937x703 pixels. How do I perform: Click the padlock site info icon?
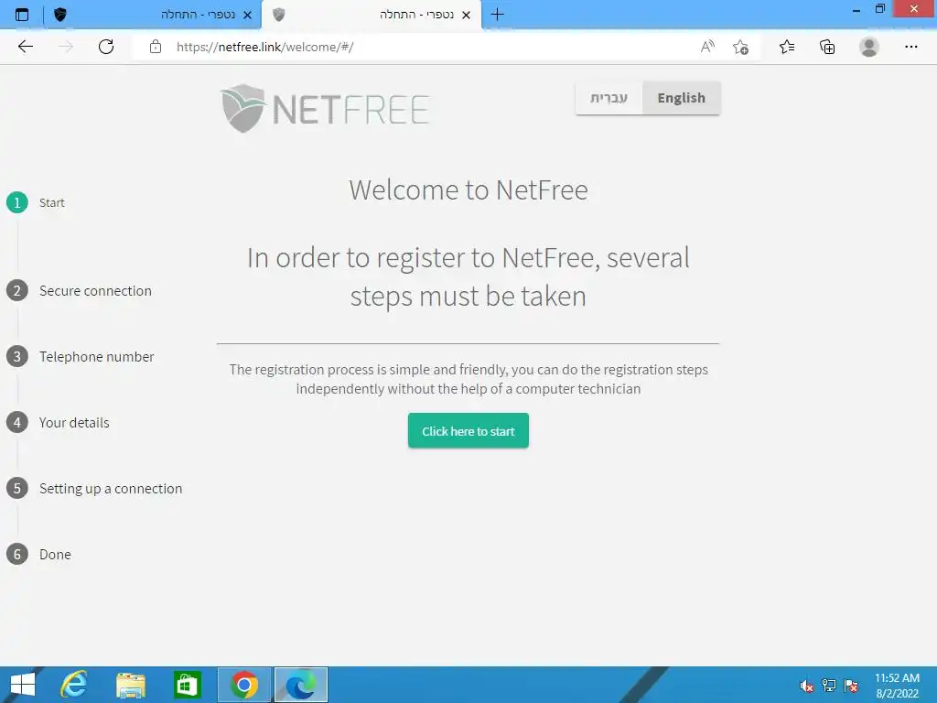click(x=156, y=47)
